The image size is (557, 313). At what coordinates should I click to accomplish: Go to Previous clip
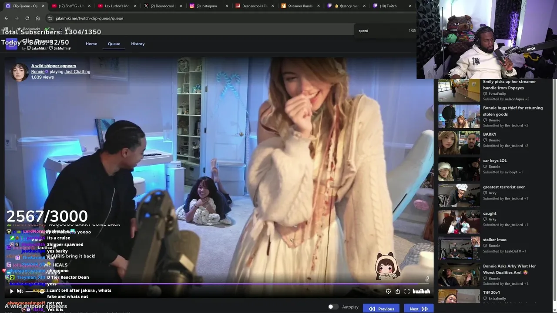pos(381,309)
